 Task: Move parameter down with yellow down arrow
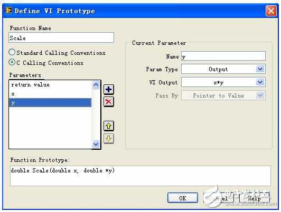pos(109,139)
